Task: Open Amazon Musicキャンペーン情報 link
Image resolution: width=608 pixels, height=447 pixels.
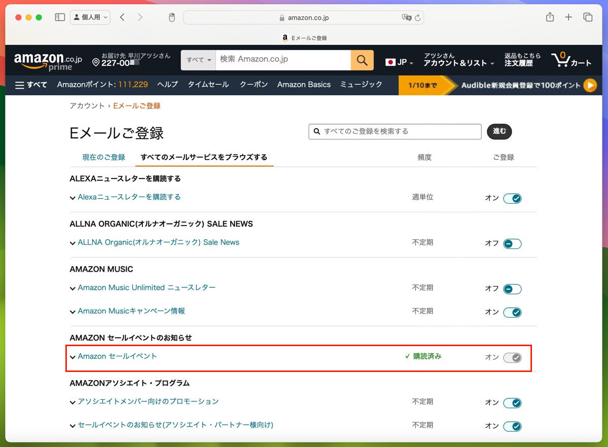Action: pyautogui.click(x=131, y=311)
